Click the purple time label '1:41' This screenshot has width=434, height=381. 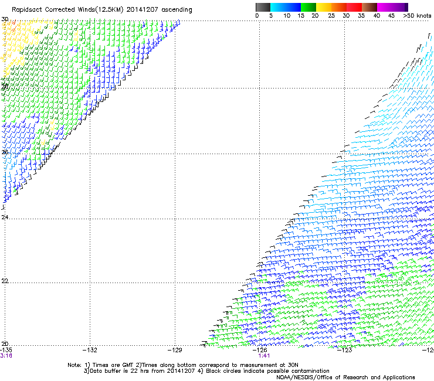(x=264, y=356)
